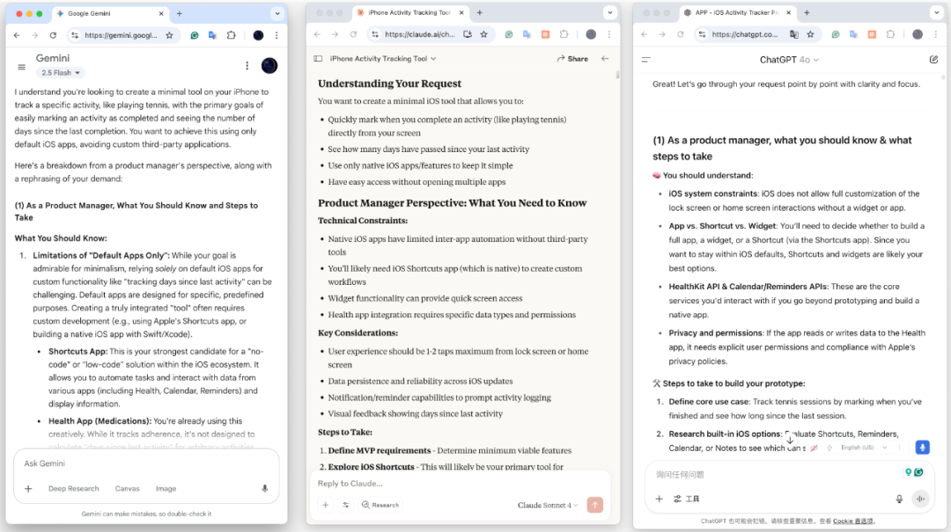Image resolution: width=951 pixels, height=532 pixels.
Task: Reload the Claude browser window
Action: pyautogui.click(x=353, y=34)
